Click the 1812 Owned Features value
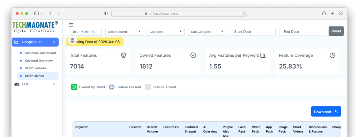359x137 pixels. [146, 66]
